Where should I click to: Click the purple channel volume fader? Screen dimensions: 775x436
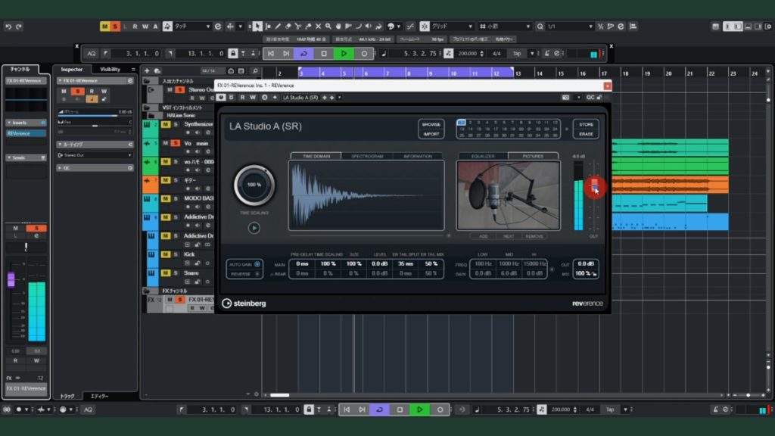pyautogui.click(x=11, y=279)
